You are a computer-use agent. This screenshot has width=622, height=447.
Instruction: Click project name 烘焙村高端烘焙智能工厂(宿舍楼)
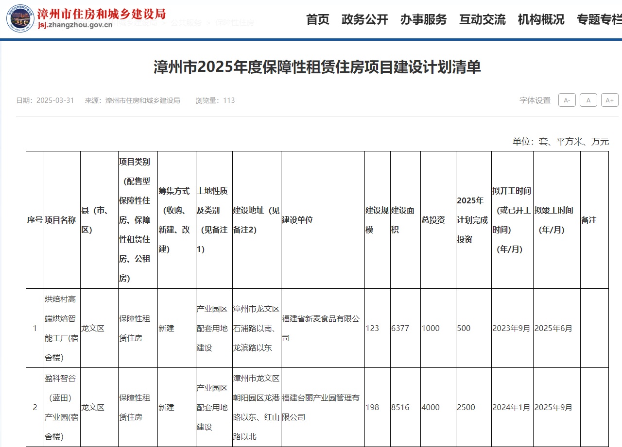[62, 328]
